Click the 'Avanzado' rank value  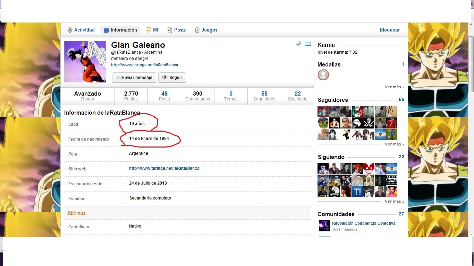click(x=87, y=94)
